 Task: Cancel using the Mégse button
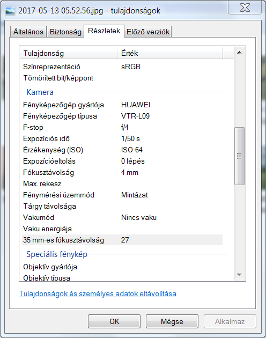(x=172, y=321)
